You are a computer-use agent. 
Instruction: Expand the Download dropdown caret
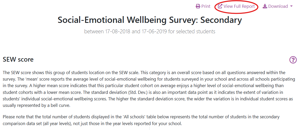click(291, 6)
